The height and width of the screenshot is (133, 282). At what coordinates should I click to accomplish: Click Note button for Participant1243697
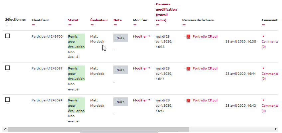coord(120,70)
